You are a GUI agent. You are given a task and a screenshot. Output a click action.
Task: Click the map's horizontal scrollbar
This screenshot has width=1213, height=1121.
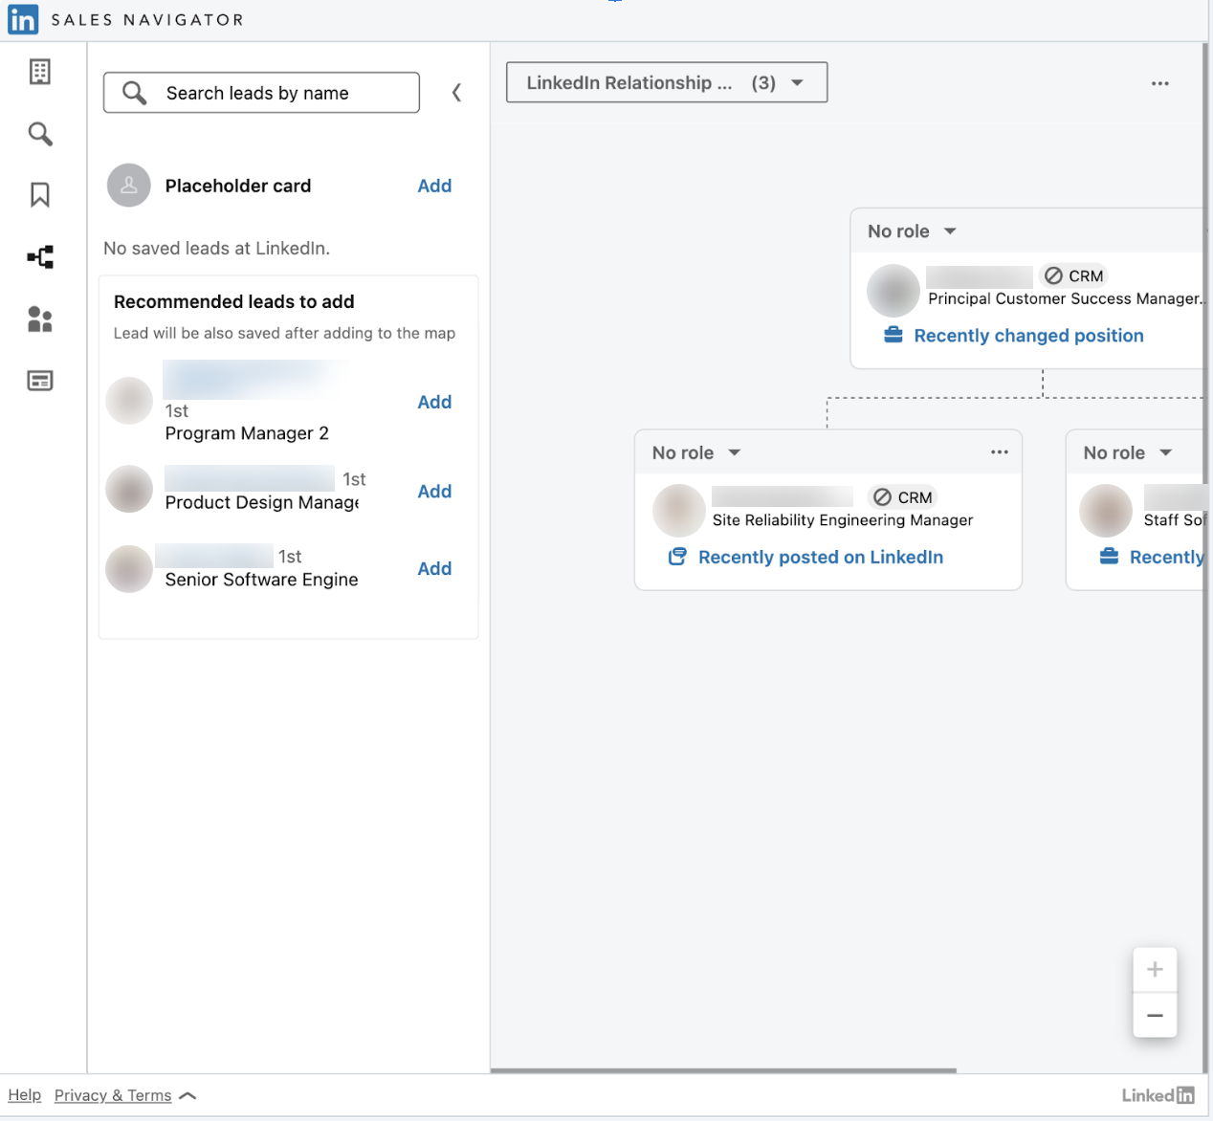(x=723, y=1070)
